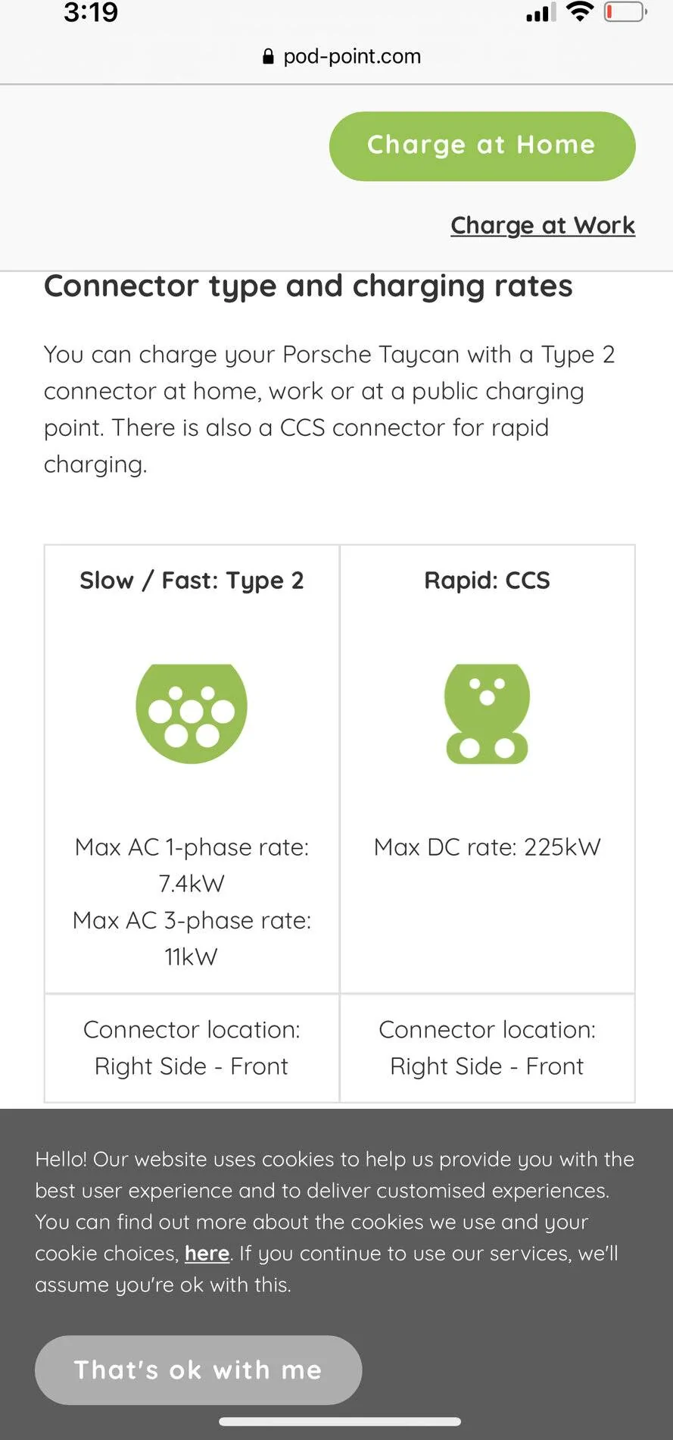Tap the padlock icon beside pod-point.com
673x1440 pixels.
point(268,57)
